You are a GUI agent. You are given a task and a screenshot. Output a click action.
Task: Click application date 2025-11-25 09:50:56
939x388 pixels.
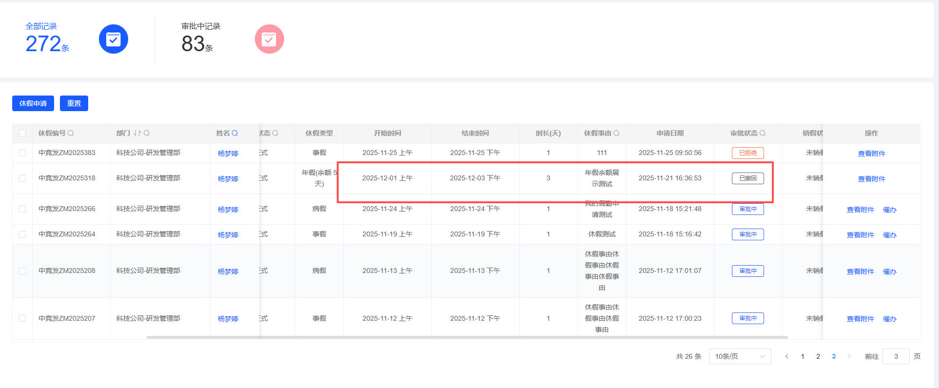[x=670, y=153]
